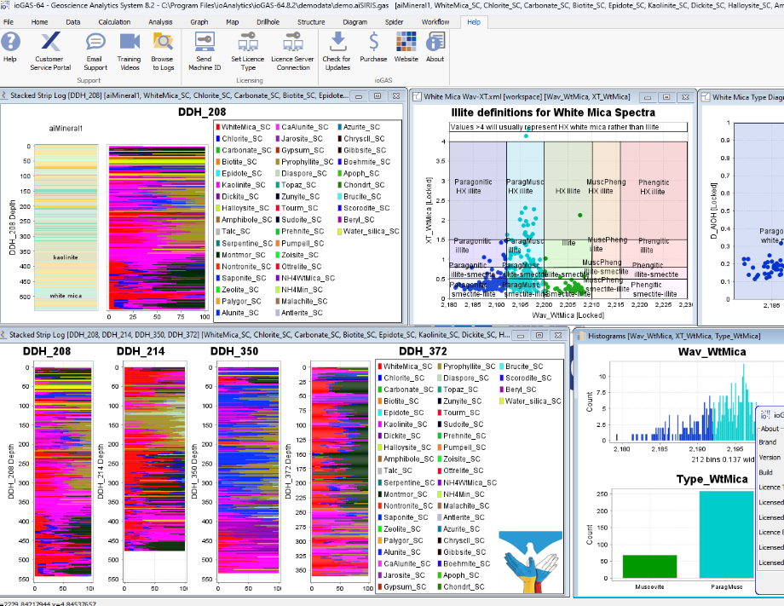Click Kaolinite_SC magenta swatch in DDH_372 legend
784x606 pixels.
(380, 424)
